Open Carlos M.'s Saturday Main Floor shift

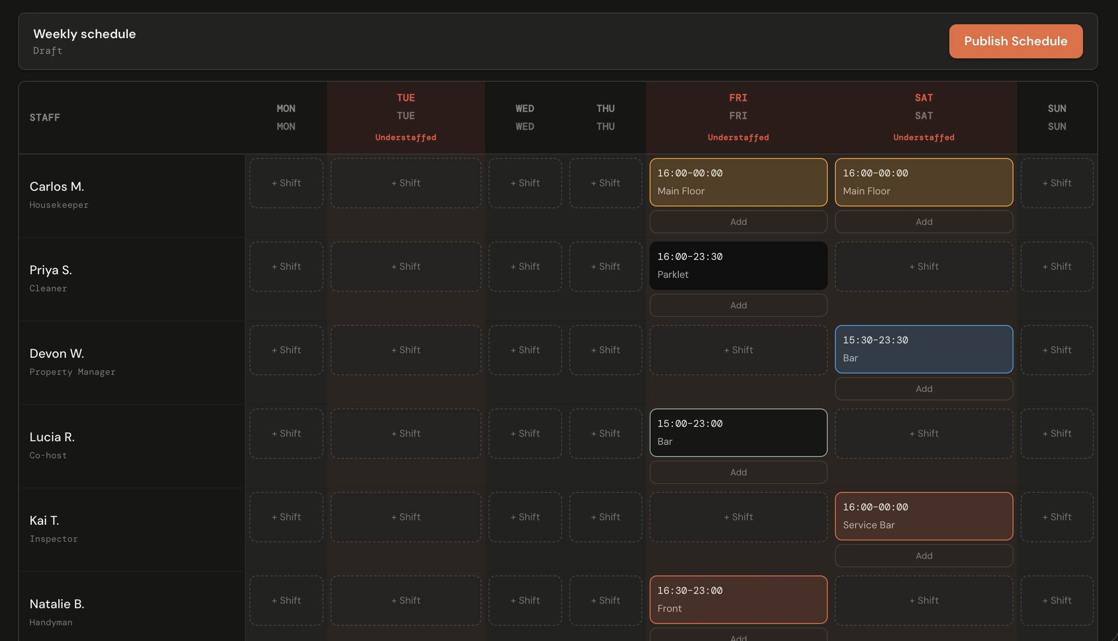pos(923,182)
